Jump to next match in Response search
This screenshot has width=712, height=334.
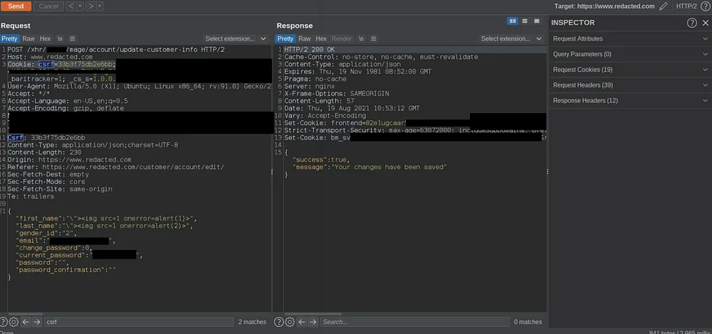[x=313, y=322]
